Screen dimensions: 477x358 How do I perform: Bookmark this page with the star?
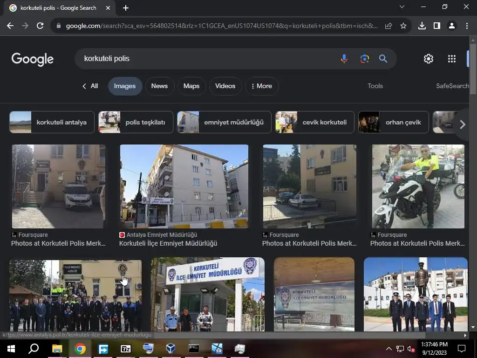pos(403,26)
